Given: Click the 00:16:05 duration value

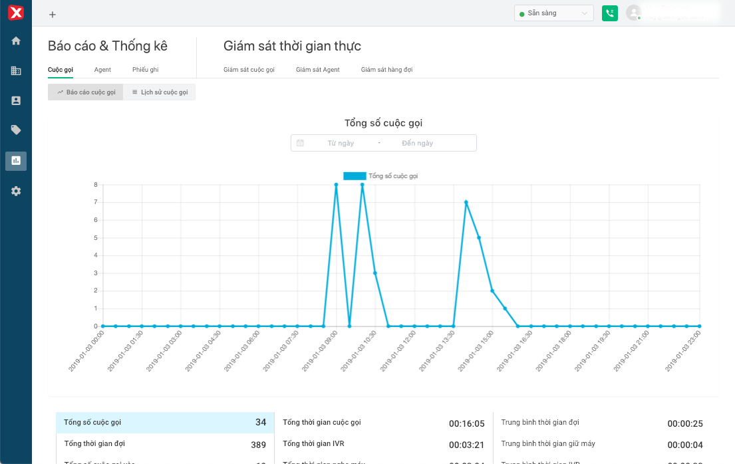Looking at the screenshot, I should click(x=466, y=423).
